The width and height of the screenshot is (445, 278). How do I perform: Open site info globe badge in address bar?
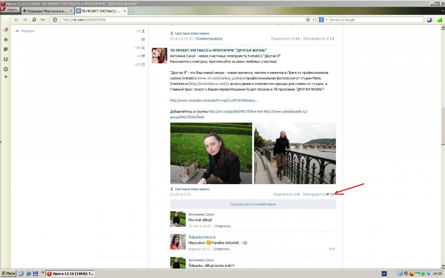55,20
